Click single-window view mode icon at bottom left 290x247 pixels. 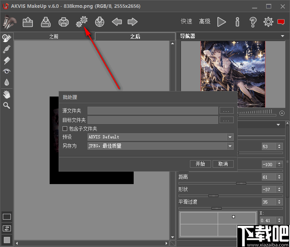click(x=7, y=217)
